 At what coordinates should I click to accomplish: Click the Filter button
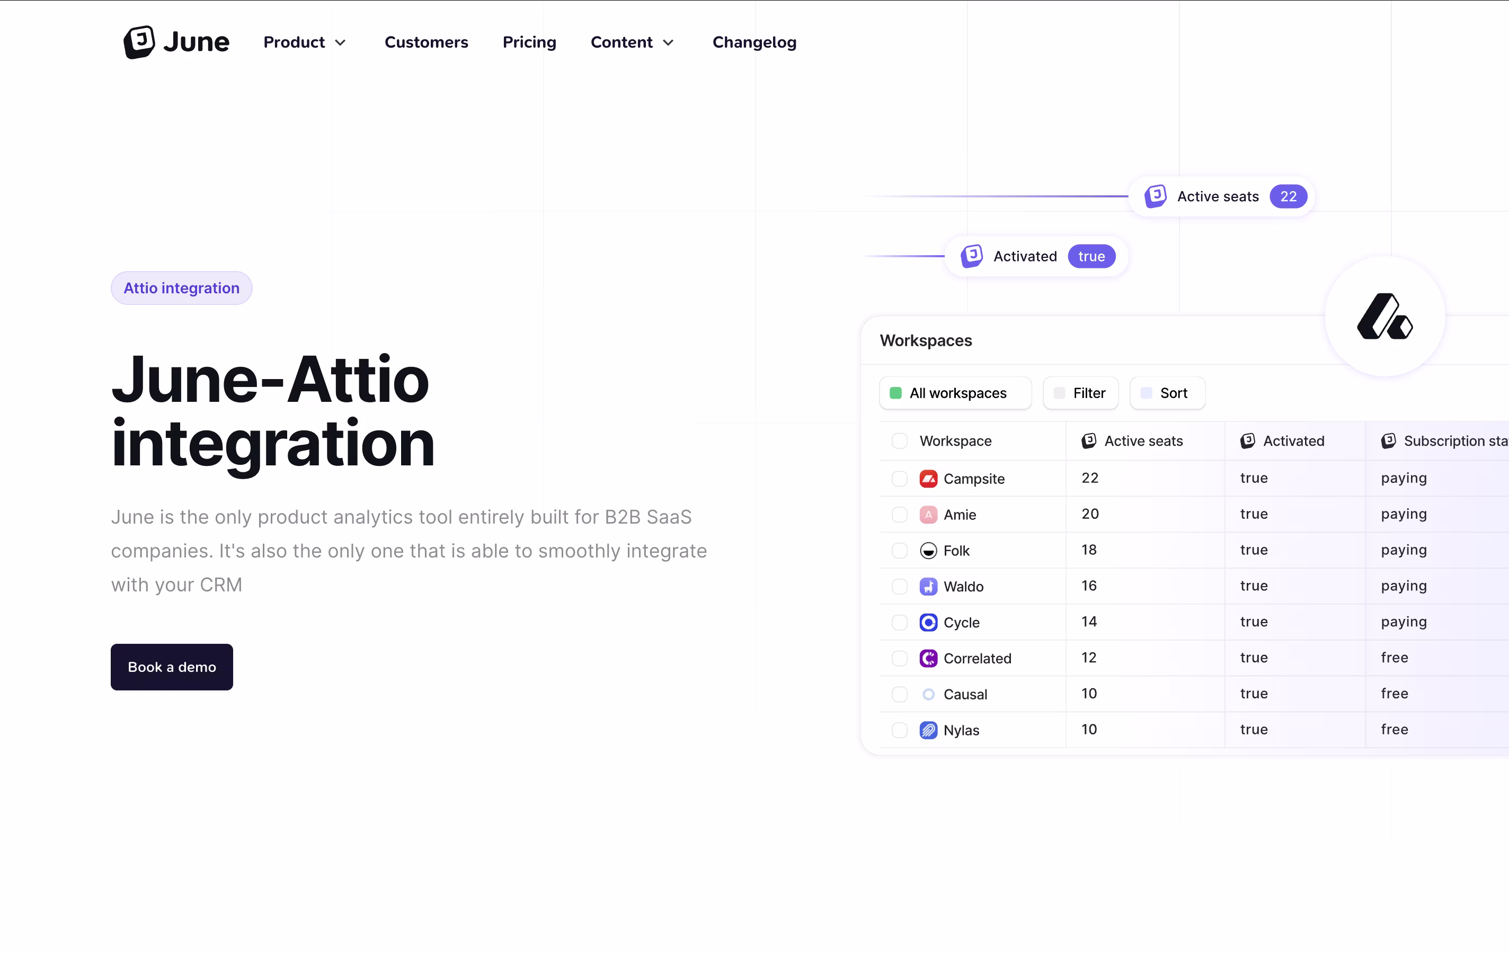click(x=1080, y=393)
